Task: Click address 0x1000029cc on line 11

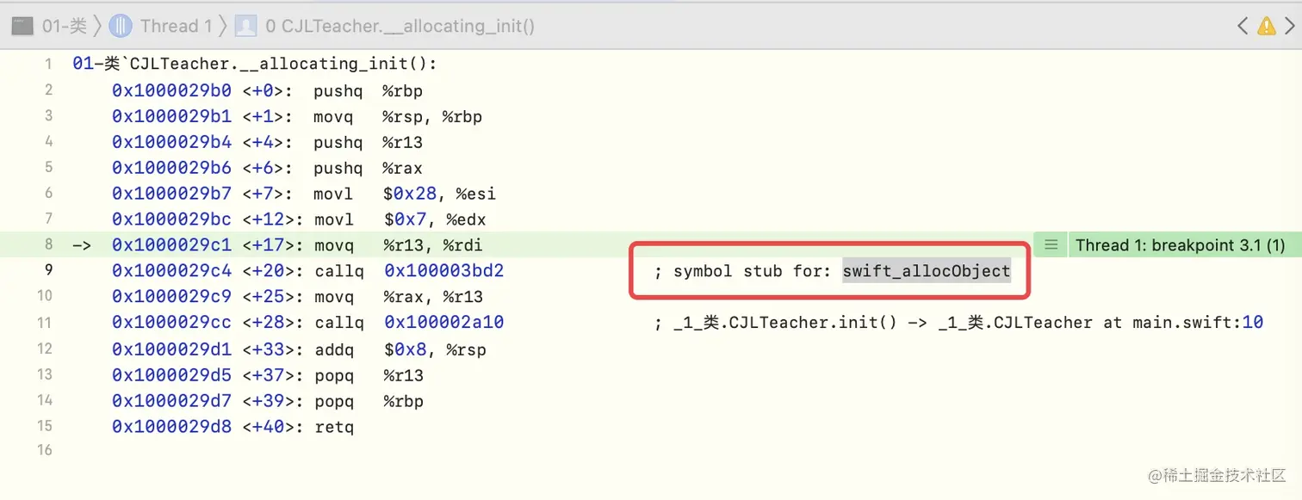Action: 171,323
